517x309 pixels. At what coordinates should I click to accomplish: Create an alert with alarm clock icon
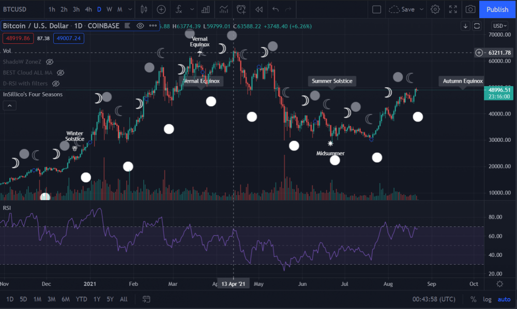(241, 9)
